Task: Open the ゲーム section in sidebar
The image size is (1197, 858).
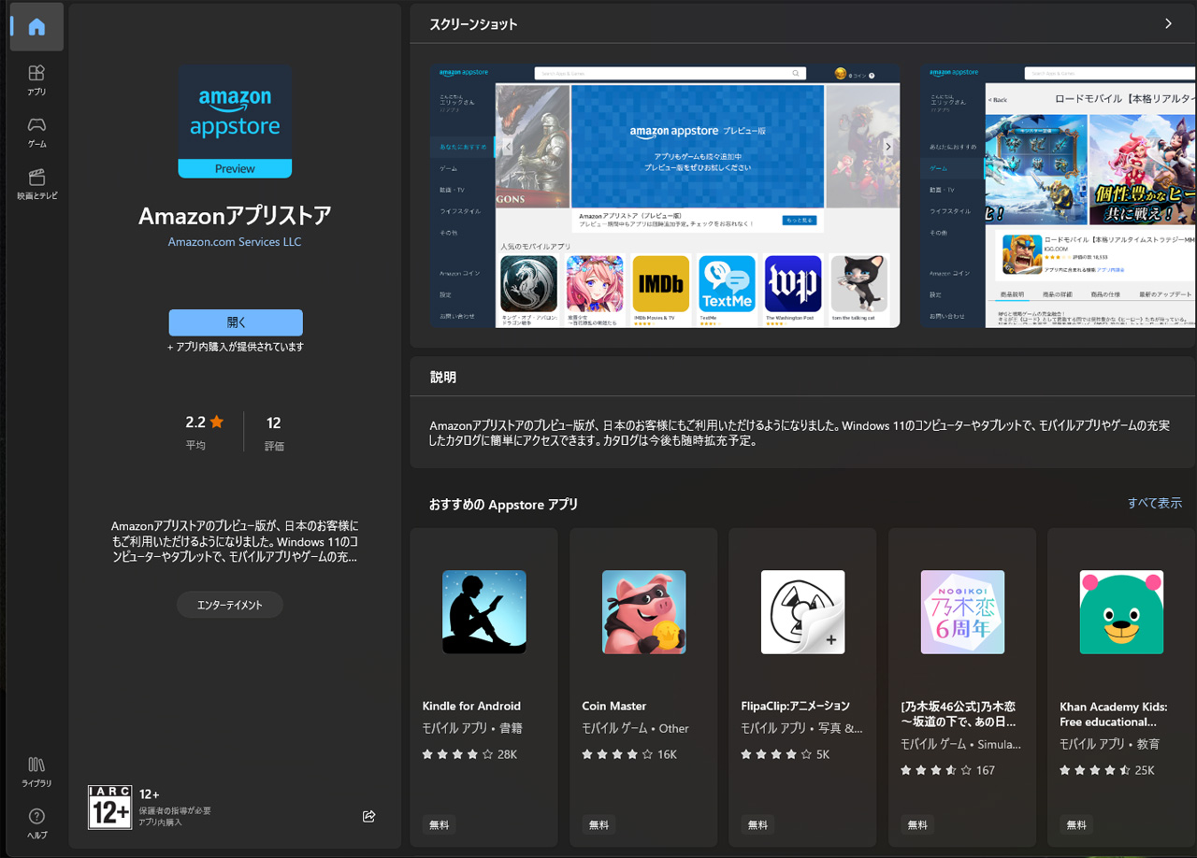Action: 36,132
